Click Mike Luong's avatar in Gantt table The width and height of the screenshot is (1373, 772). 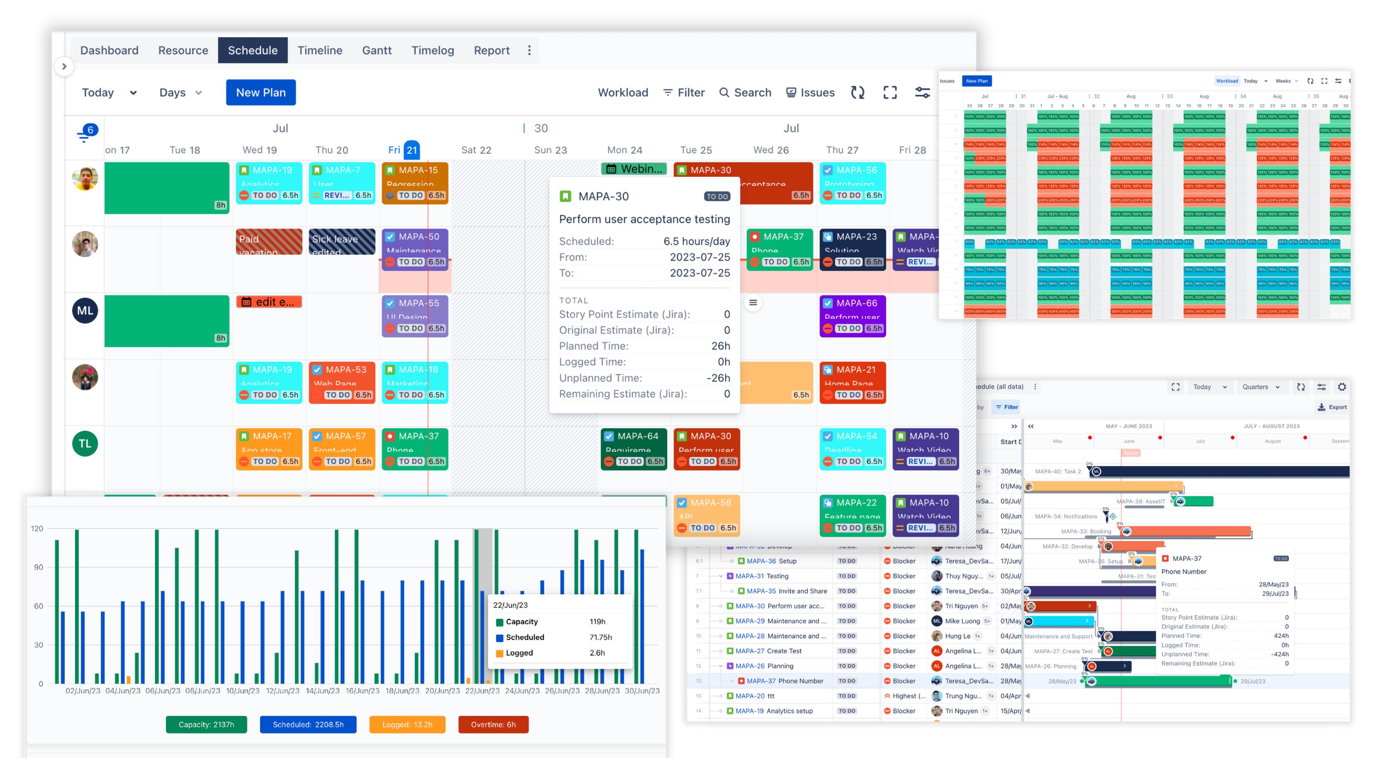coord(937,621)
